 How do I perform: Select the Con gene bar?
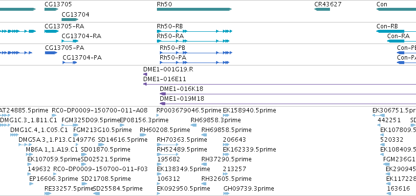396,9
